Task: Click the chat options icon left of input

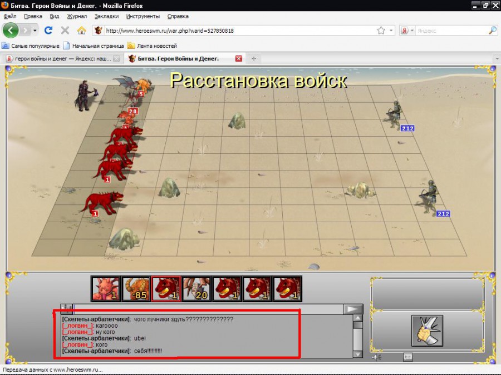Action: [66, 309]
